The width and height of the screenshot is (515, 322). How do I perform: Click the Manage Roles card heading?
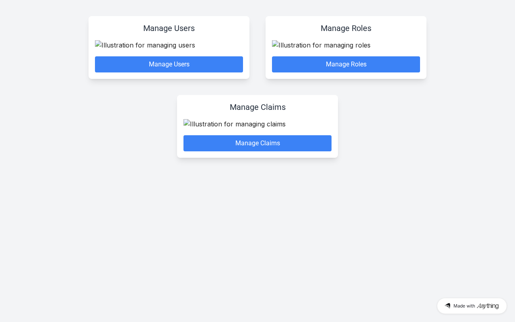(346, 28)
